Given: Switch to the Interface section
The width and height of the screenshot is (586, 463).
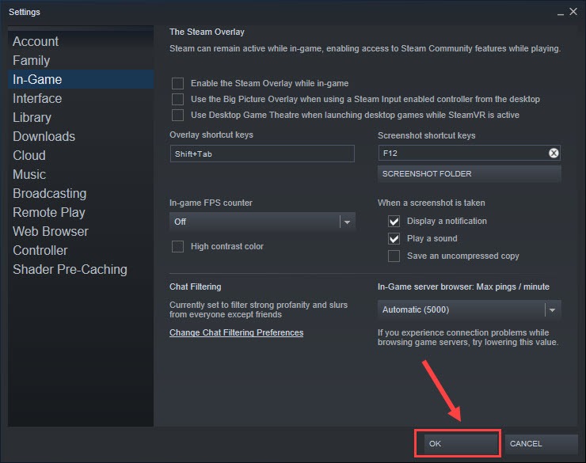Looking at the screenshot, I should pos(81,99).
